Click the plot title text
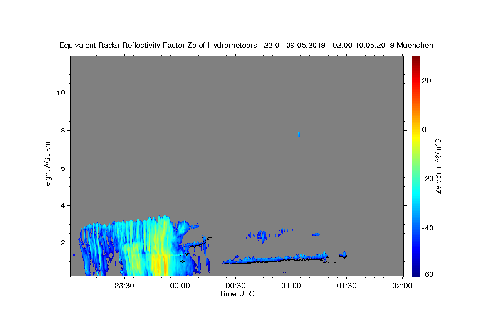499x332 pixels. click(246, 45)
